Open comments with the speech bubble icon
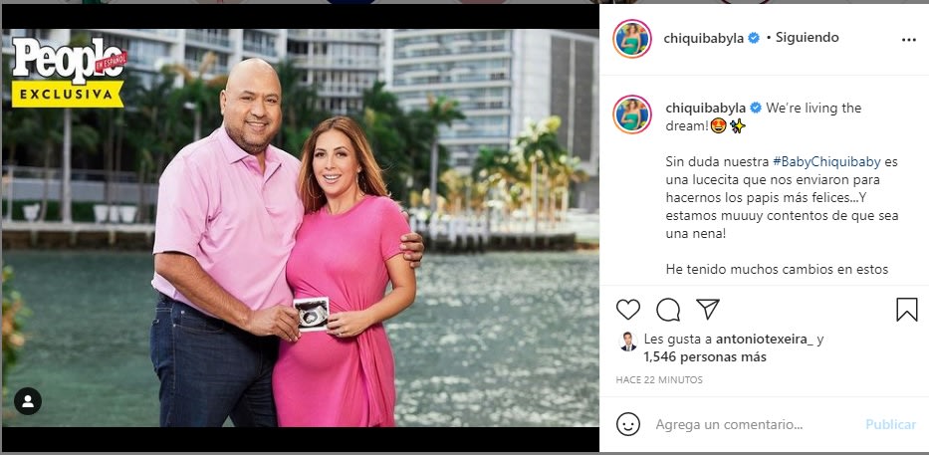This screenshot has width=929, height=455. 668,310
